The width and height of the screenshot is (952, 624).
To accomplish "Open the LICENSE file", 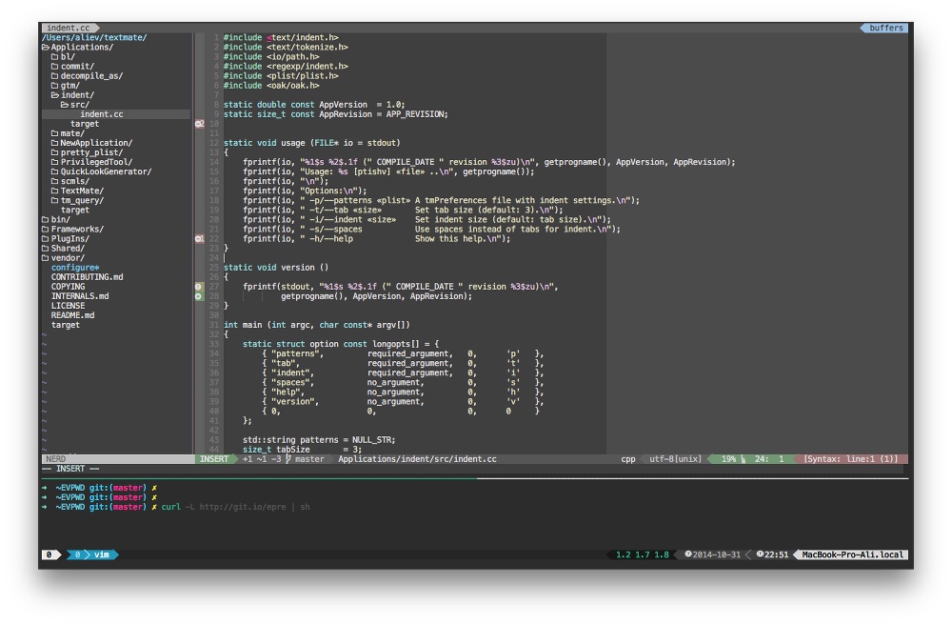I will 68,306.
